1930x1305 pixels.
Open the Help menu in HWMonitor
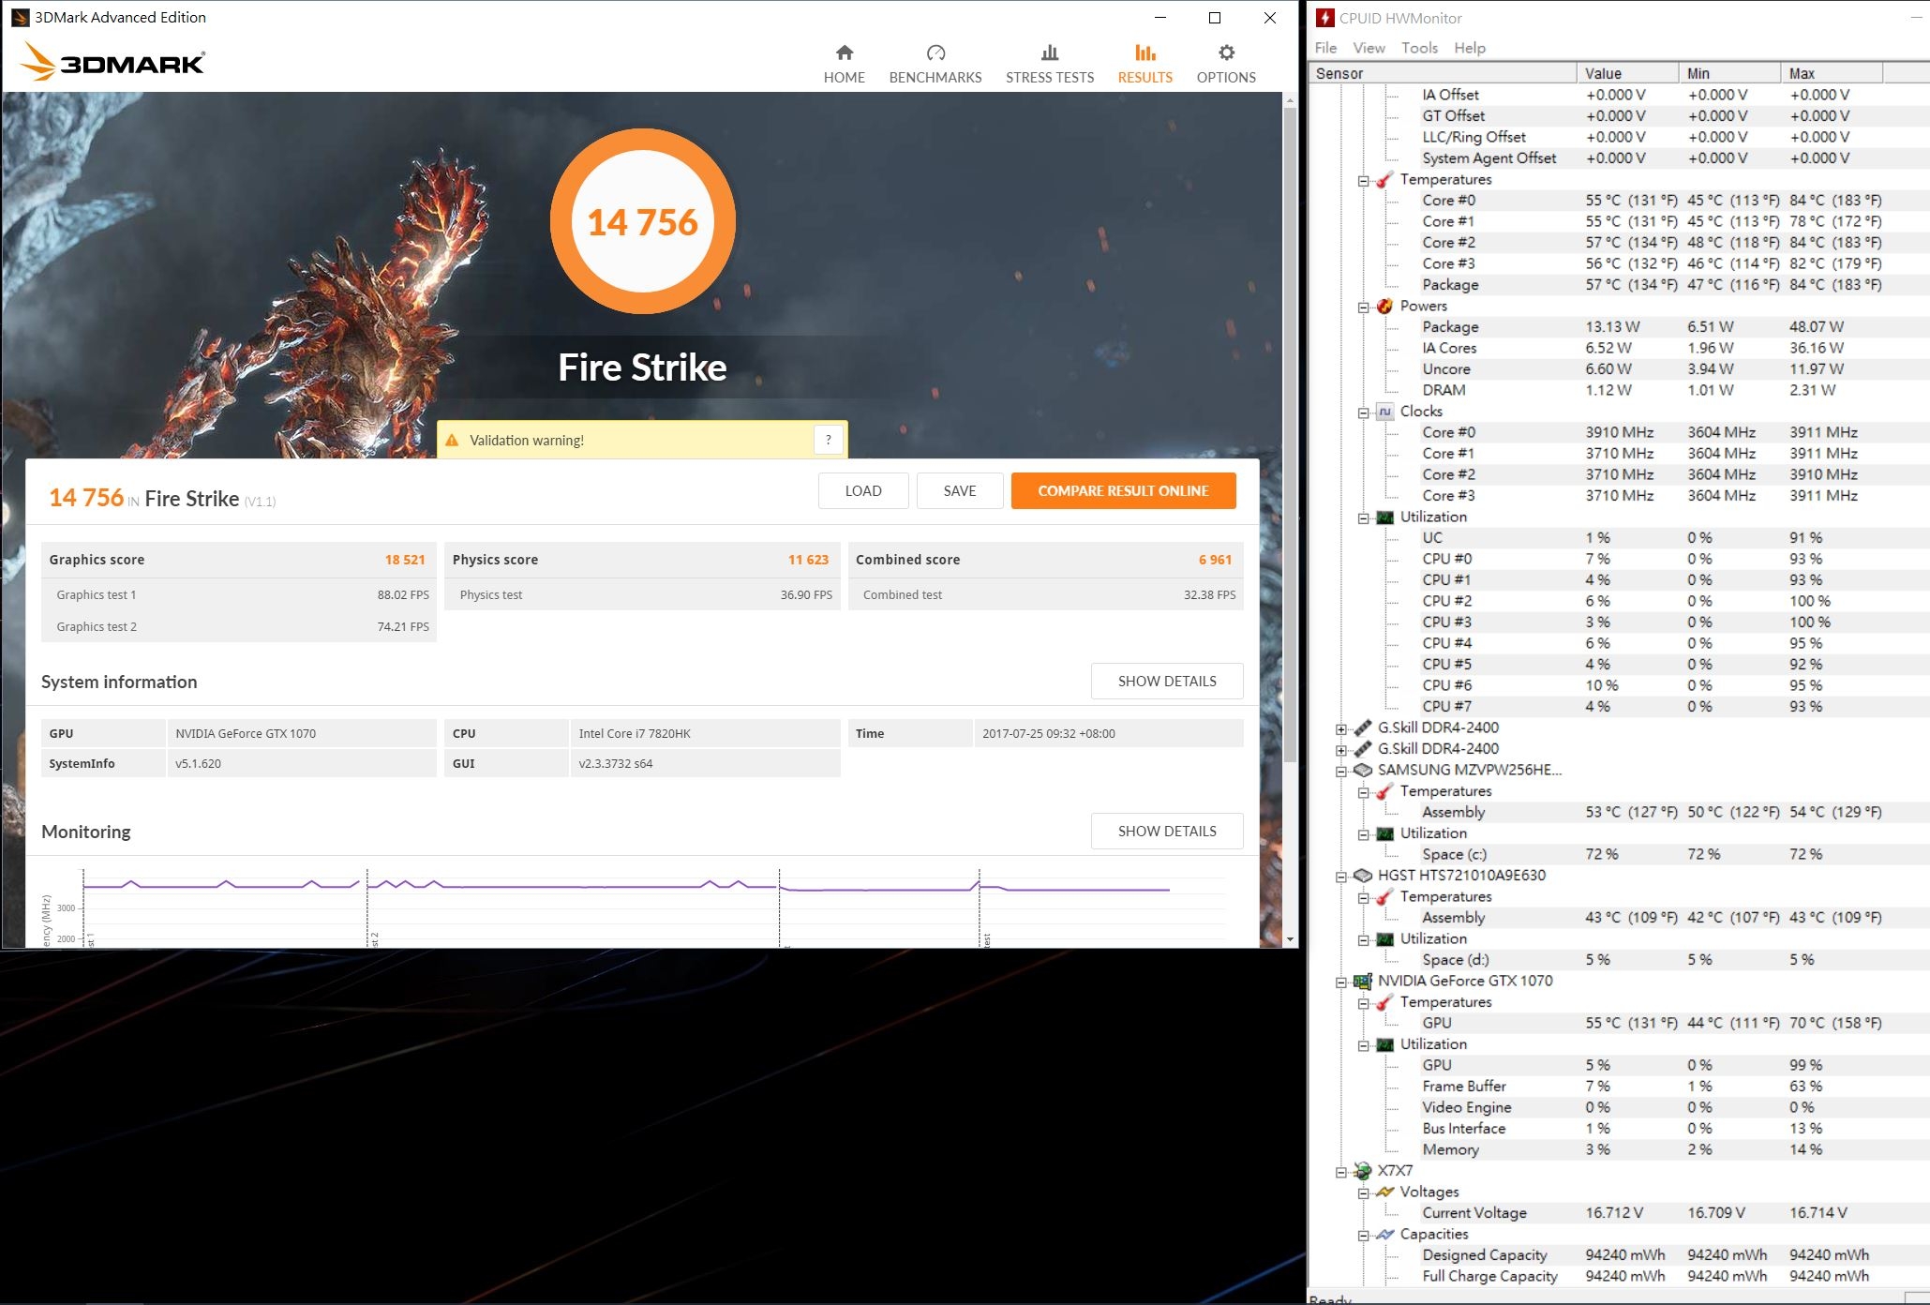click(1470, 48)
